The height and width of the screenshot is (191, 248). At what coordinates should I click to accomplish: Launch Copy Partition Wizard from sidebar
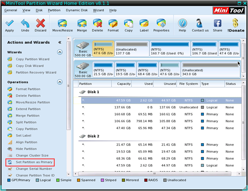click(x=33, y=59)
